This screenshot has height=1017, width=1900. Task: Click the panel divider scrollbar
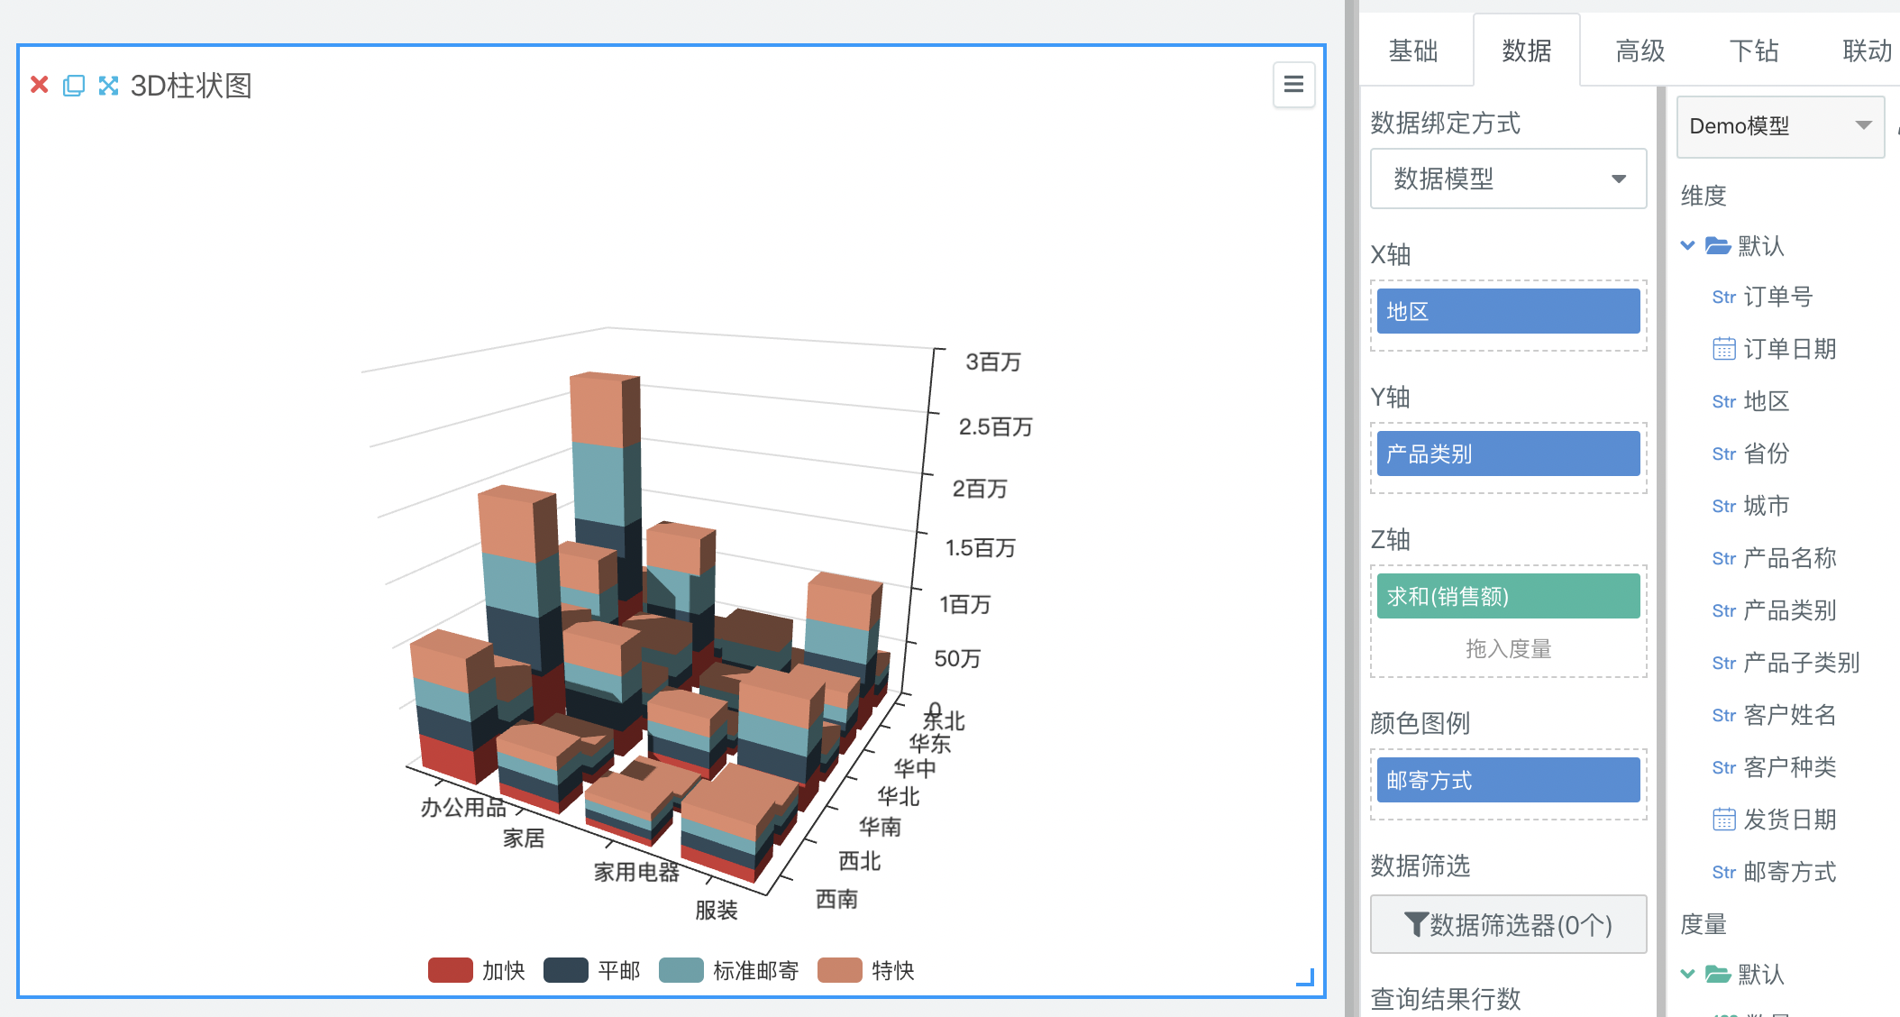[x=1661, y=552]
